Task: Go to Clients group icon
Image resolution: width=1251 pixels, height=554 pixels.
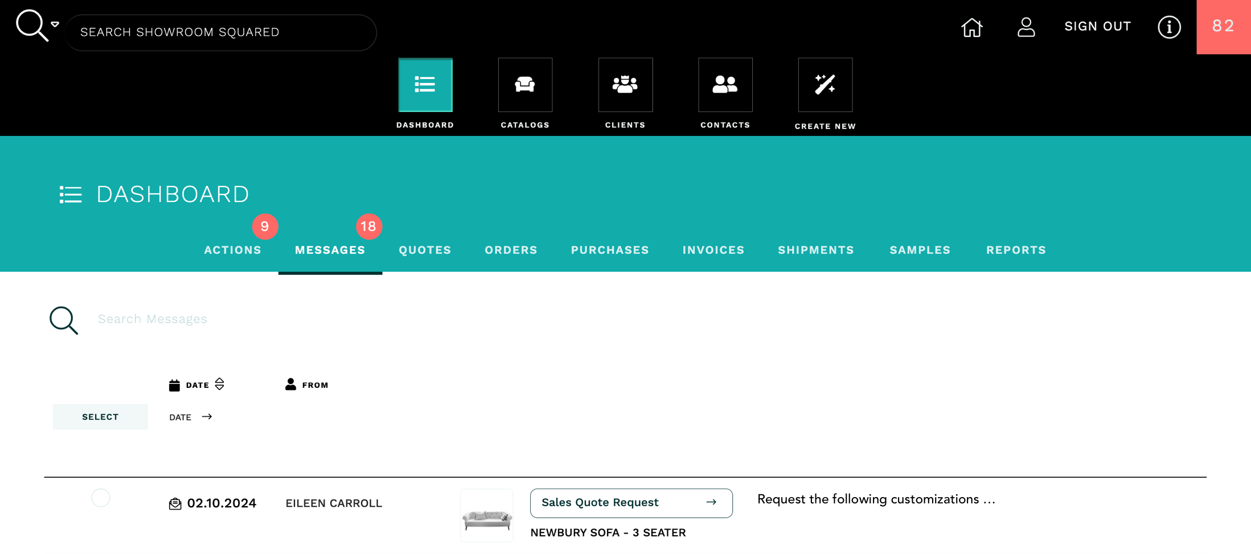Action: (625, 85)
